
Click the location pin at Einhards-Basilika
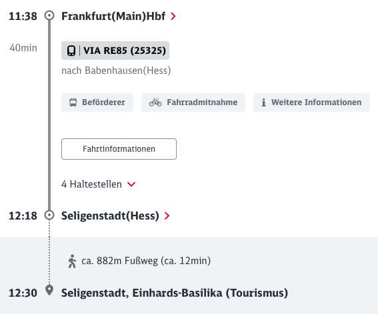[49, 291]
